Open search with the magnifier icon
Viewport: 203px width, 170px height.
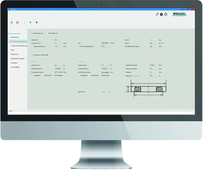(157, 14)
